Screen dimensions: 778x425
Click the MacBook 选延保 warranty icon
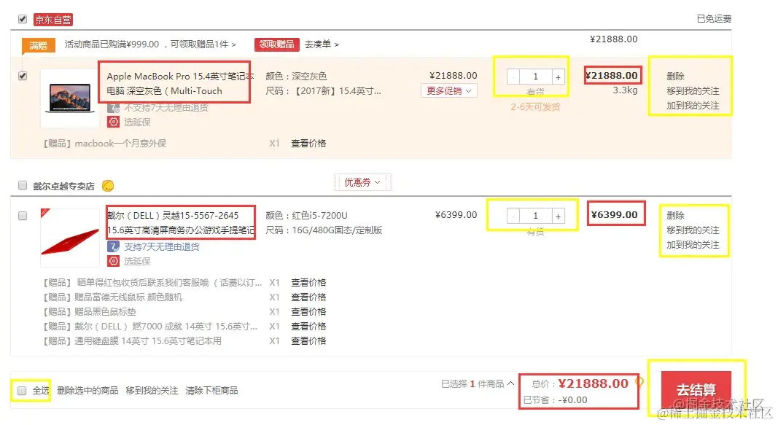pyautogui.click(x=114, y=122)
